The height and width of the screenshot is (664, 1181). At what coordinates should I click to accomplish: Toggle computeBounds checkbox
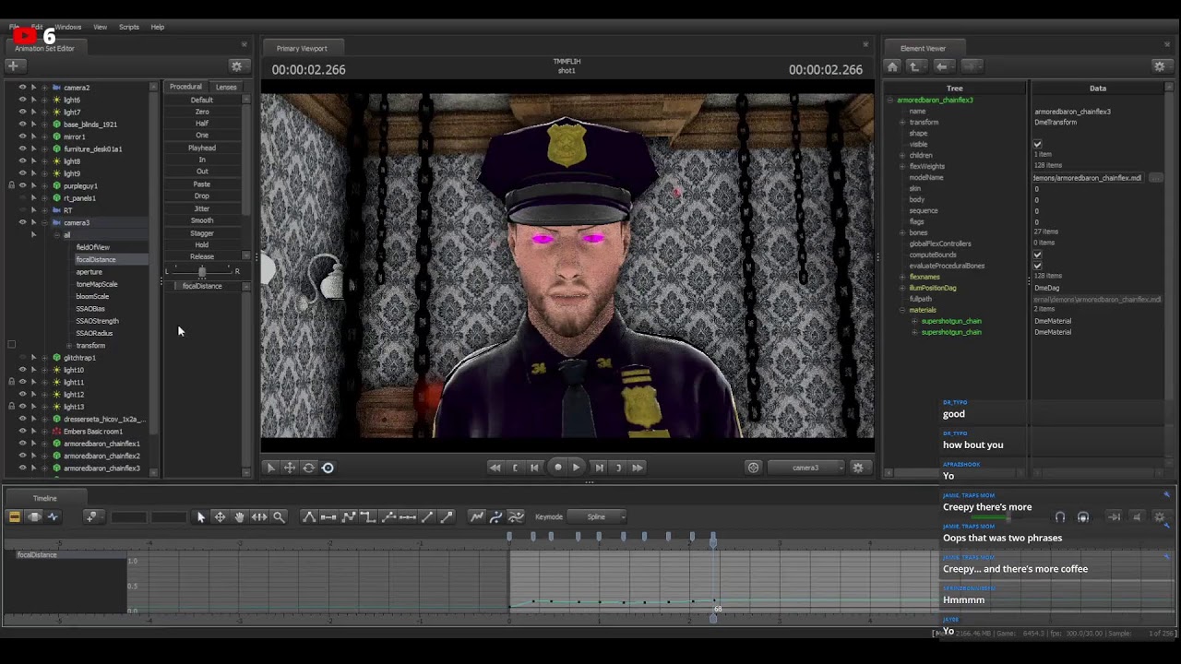1037,255
